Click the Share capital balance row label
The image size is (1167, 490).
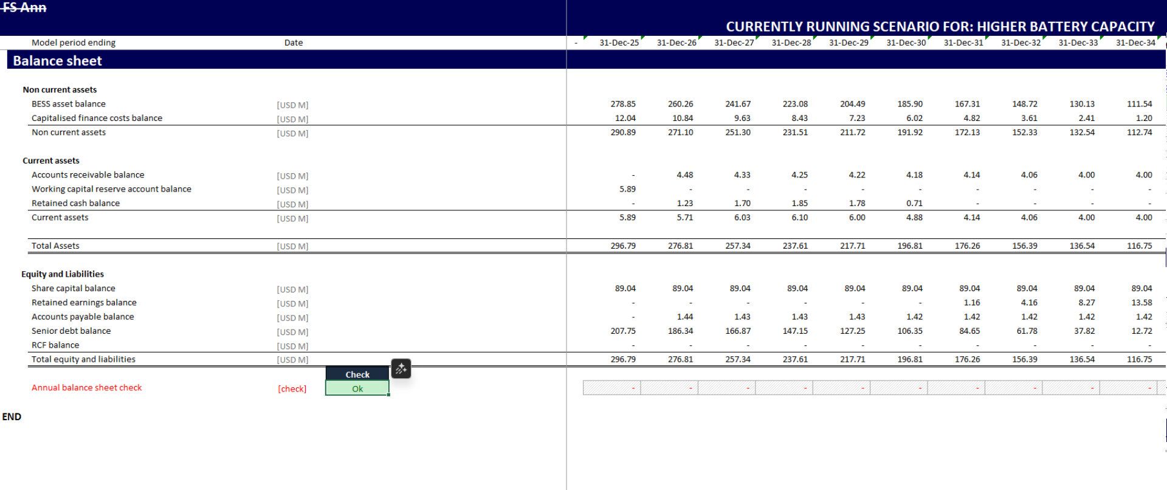(74, 288)
